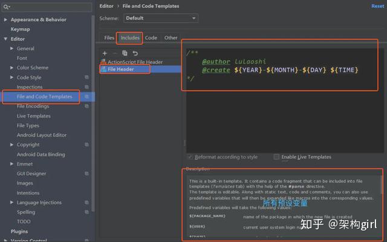Image resolution: width=387 pixels, height=242 pixels.
Task: Switch to the Files tab
Action: (109, 37)
